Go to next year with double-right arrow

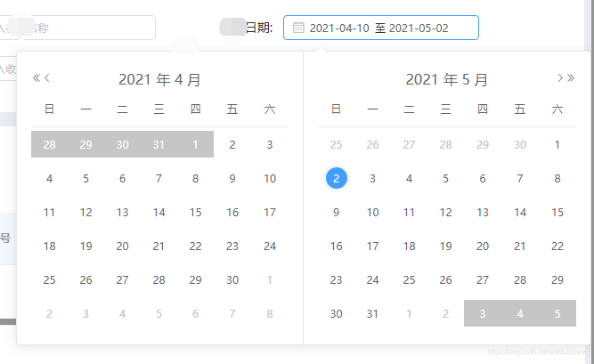pyautogui.click(x=571, y=78)
